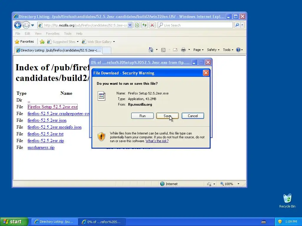Open the parent directory ".." link
The image size is (302, 226).
(29, 100)
